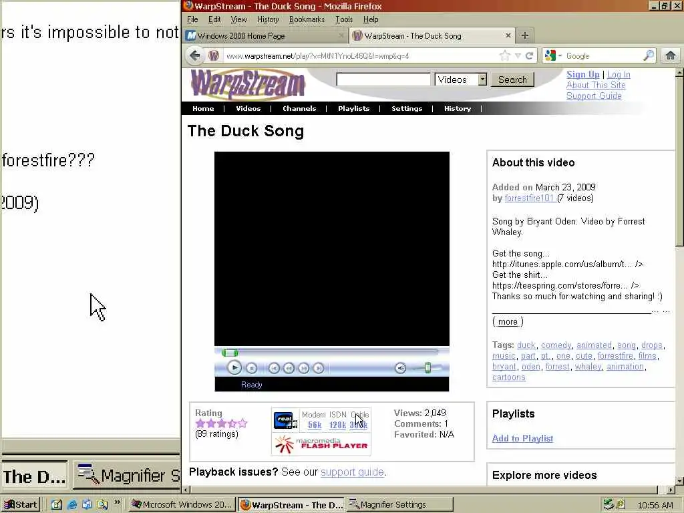Close the WarpStream Duck Song tab
The image size is (684, 513).
(x=508, y=36)
